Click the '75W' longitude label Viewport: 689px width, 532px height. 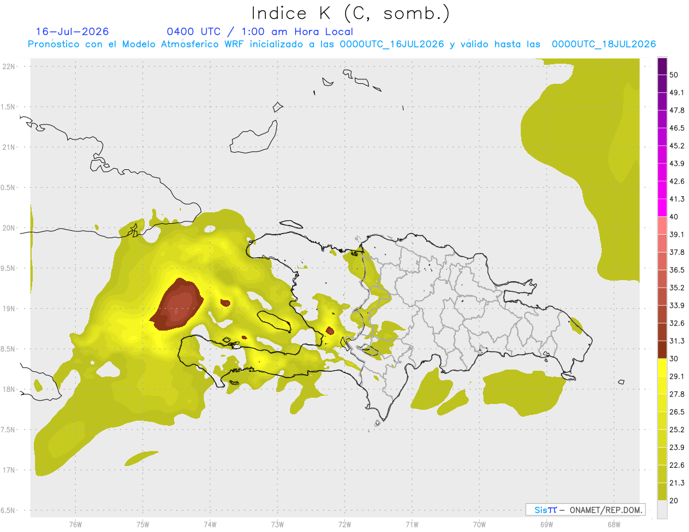point(142,525)
